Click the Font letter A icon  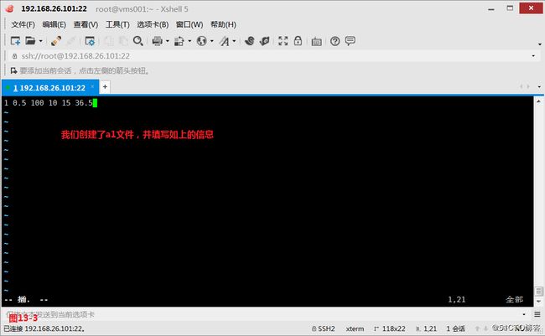coord(224,41)
